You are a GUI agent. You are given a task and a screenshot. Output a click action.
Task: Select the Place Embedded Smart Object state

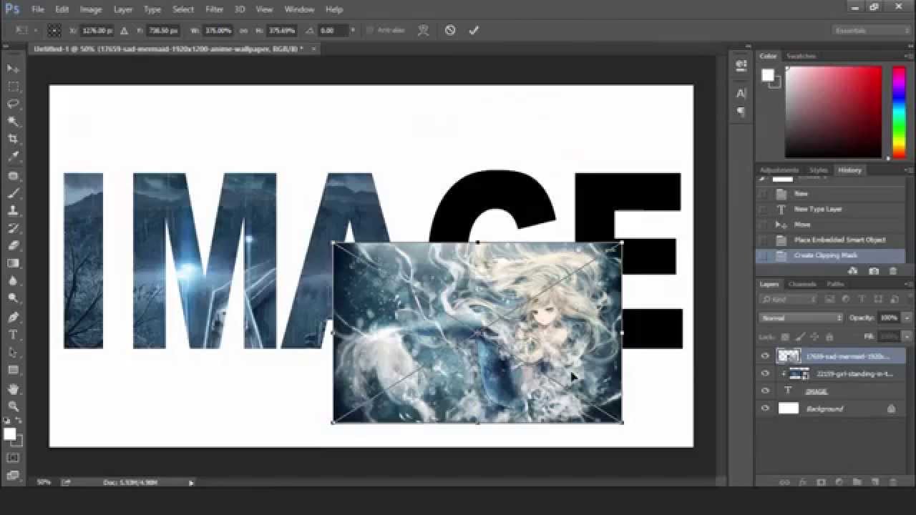tap(830, 240)
